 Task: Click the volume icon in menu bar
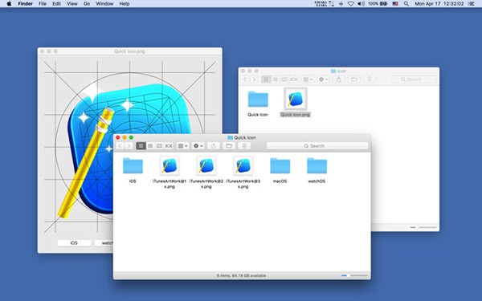click(361, 4)
